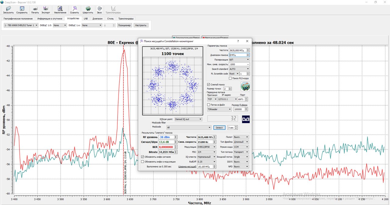Open the Диапазон tab
The image size is (390, 205).
(97, 19)
